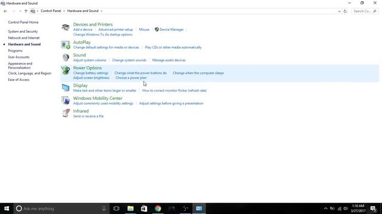Screen dimensions: 382x214
Task: Click the taskbar clock and date
Action: pyautogui.click(x=358, y=209)
